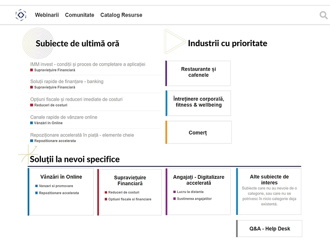Viewport: 330px width, 243px height.
Task: Click Alte subiecte de interes description text
Action: 269,196
